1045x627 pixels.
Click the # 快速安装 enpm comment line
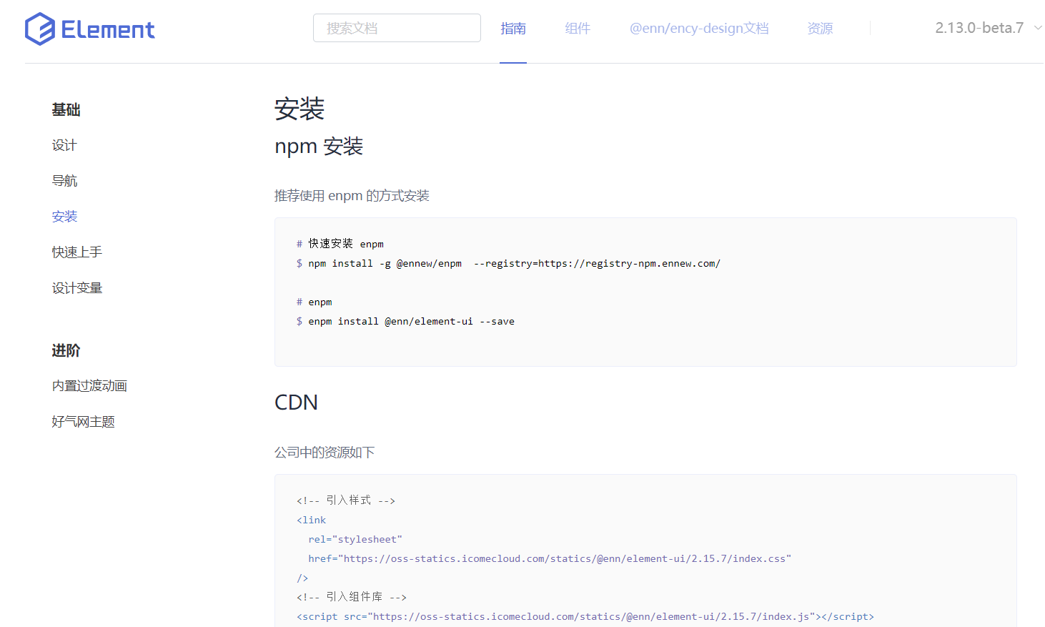[x=340, y=244]
